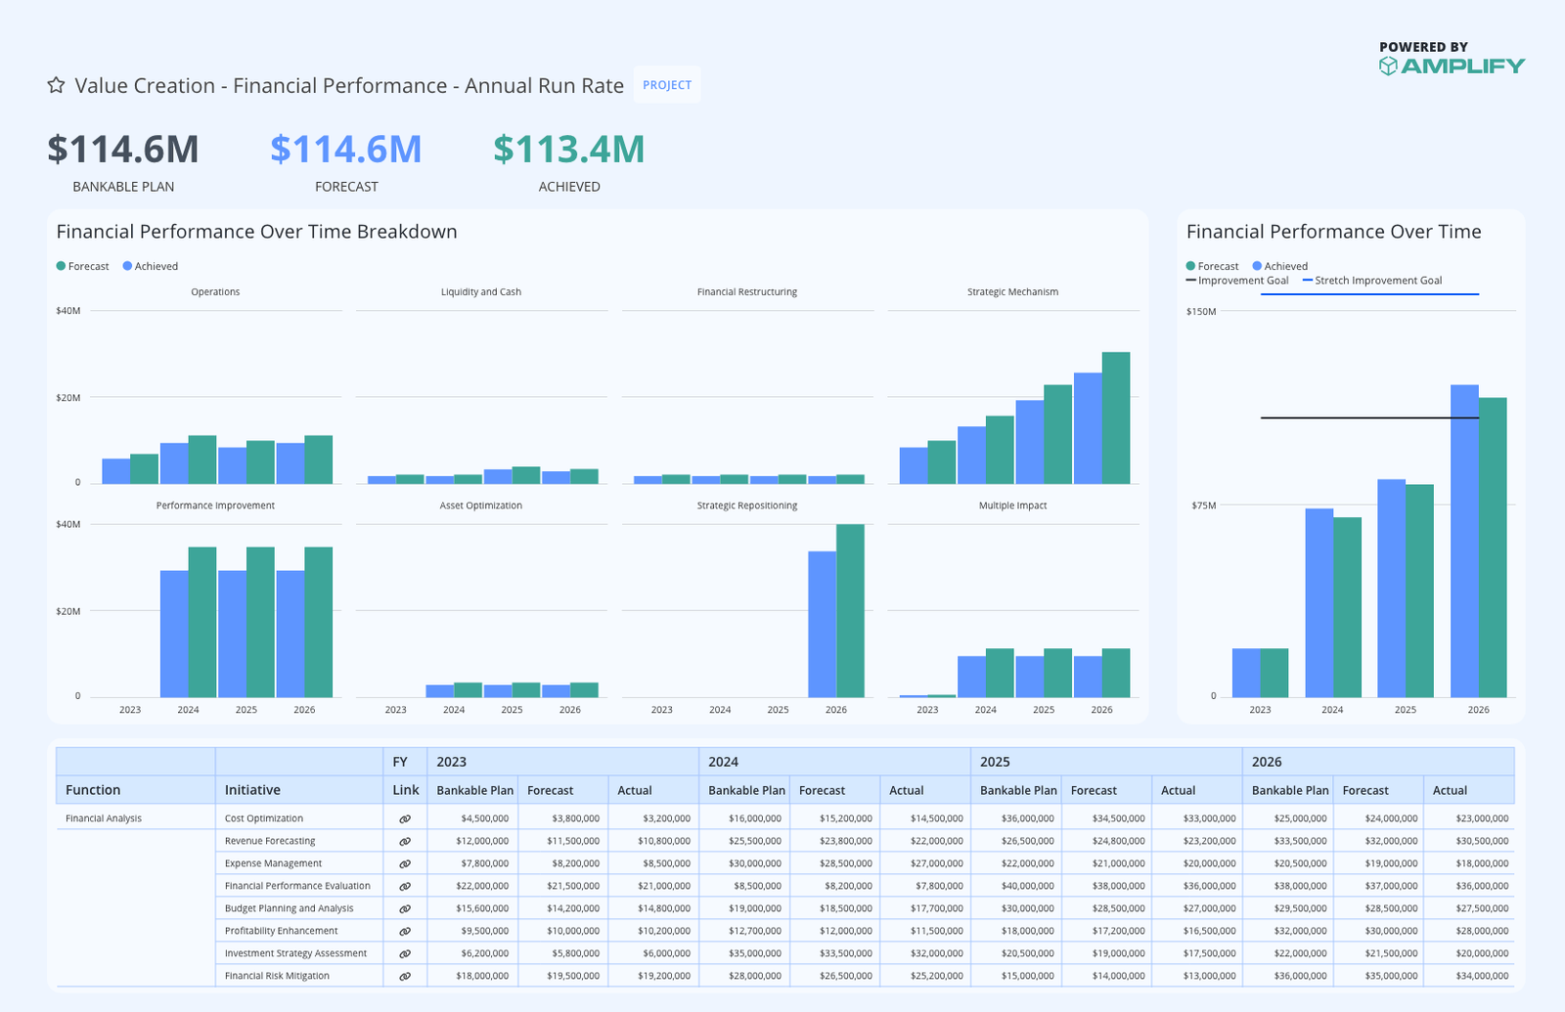Toggle Stretch Improvement Goal legend item

[x=1371, y=281]
